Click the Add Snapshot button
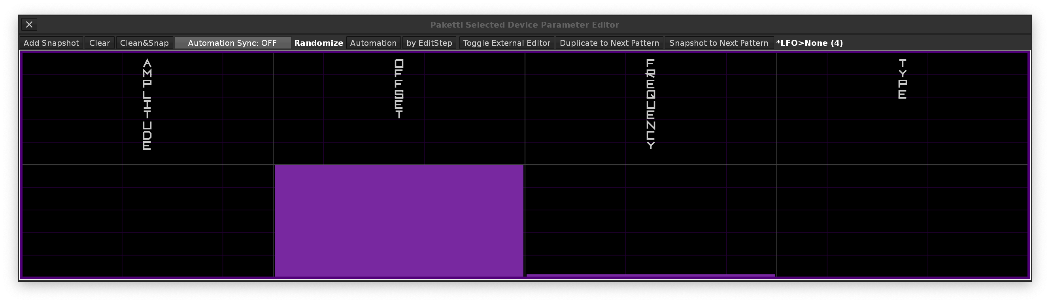 click(51, 43)
